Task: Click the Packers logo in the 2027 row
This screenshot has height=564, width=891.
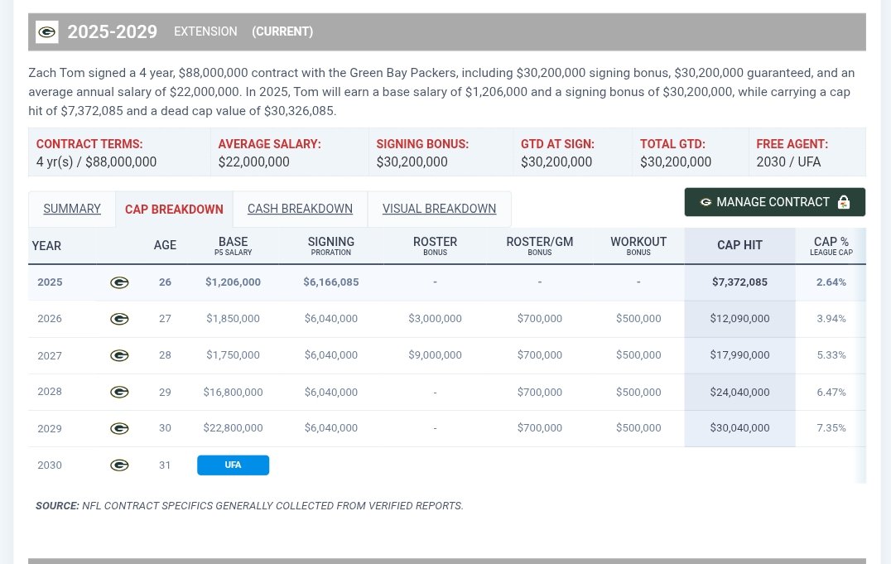Action: 119,355
